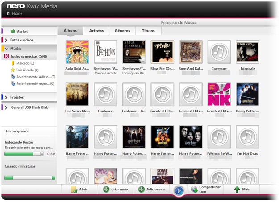Click the Compartilhar com button label
Viewport: 279px width, 202px height.
click(210, 189)
